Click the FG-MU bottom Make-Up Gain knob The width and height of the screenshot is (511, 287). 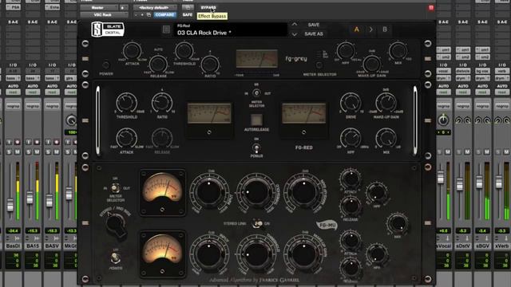pos(303,254)
